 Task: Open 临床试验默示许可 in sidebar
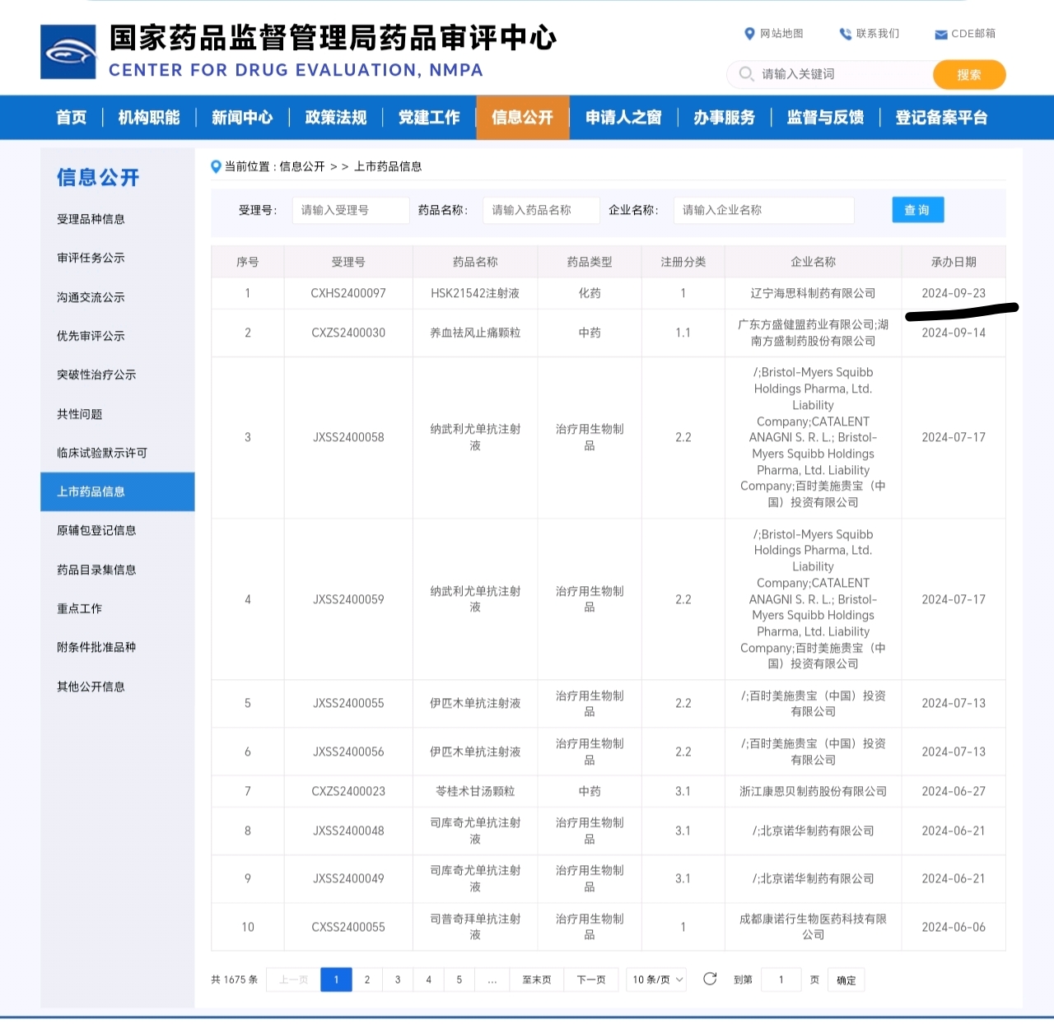102,453
